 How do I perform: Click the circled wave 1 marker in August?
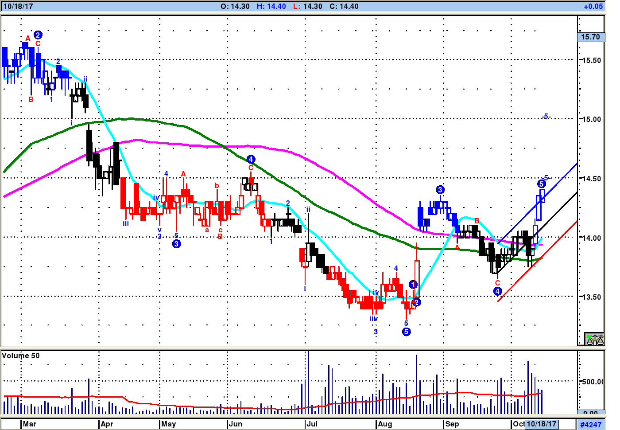[413, 285]
